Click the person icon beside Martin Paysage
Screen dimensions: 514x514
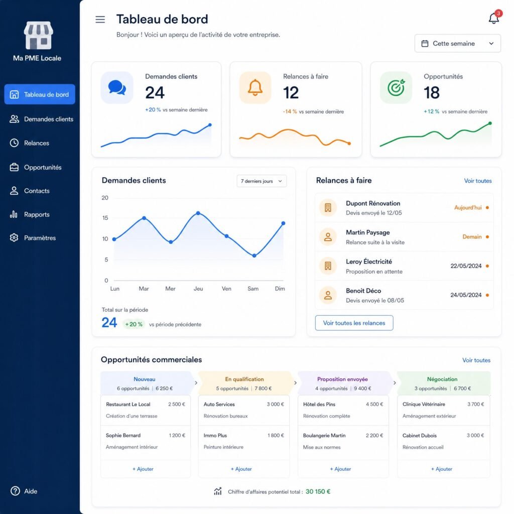pyautogui.click(x=328, y=237)
